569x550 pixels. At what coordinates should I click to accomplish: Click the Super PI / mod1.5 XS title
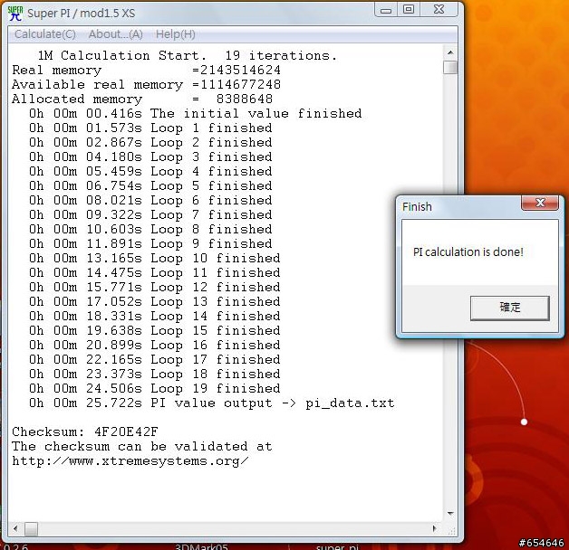point(82,14)
